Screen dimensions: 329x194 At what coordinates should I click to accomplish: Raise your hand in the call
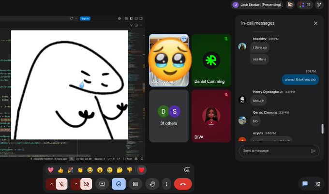[x=152, y=184]
